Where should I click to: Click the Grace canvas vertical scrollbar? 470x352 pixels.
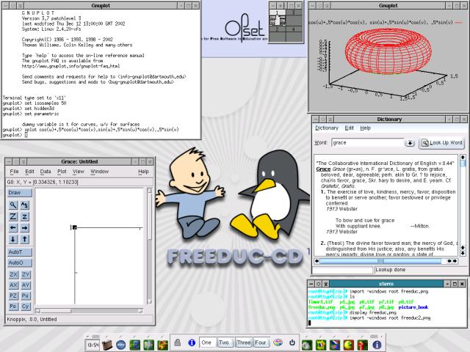coord(150,246)
